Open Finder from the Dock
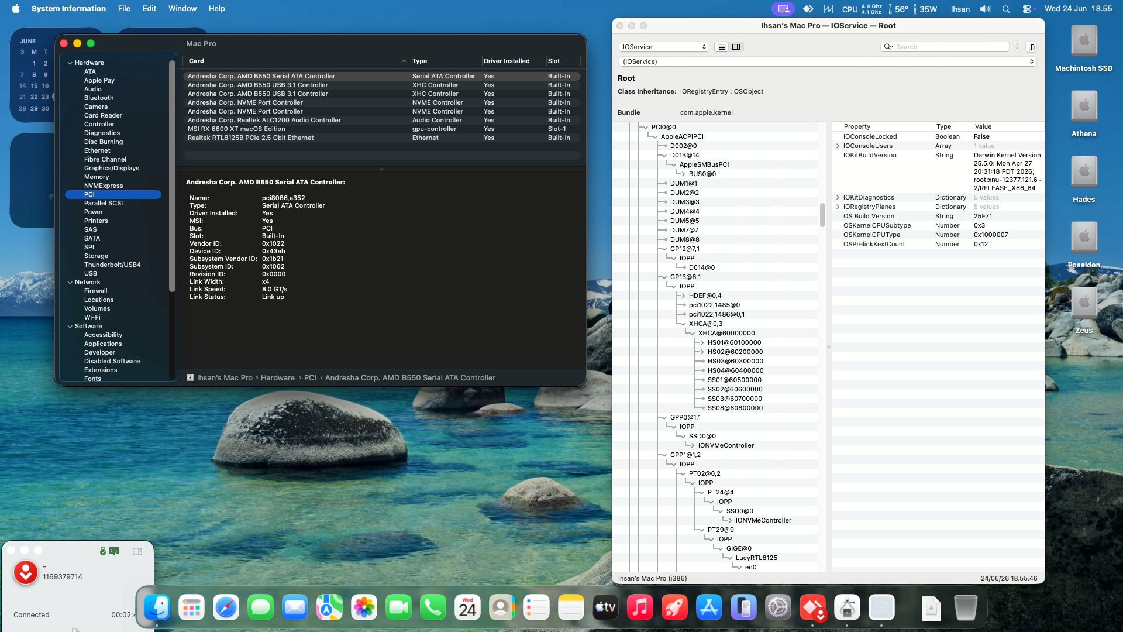 pyautogui.click(x=157, y=608)
